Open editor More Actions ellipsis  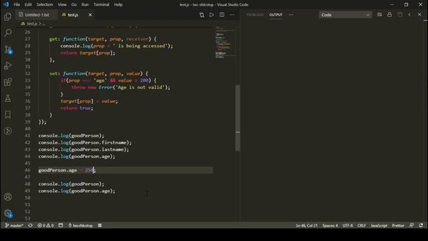click(232, 15)
